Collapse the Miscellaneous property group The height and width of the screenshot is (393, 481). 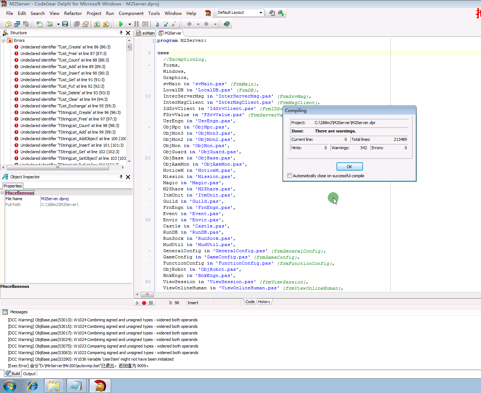pos(2,193)
